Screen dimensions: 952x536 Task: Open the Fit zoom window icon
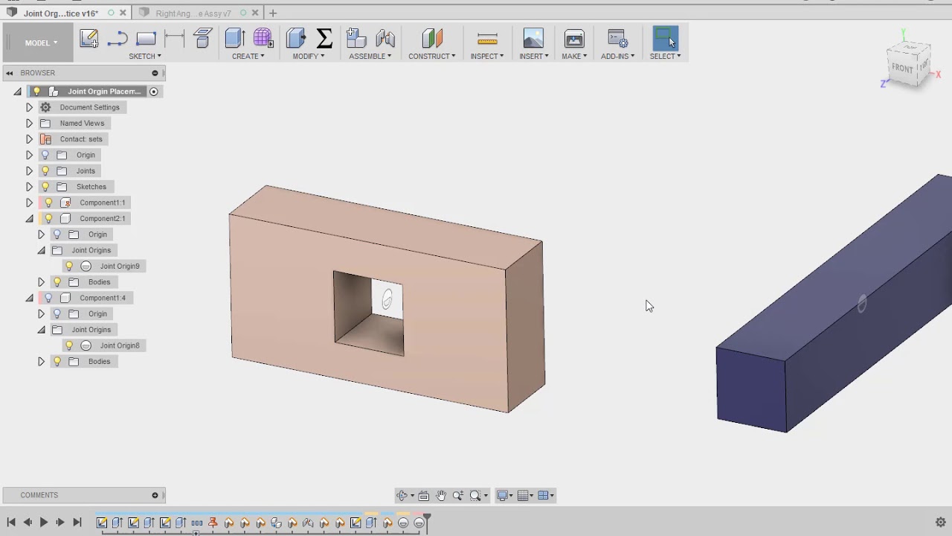[x=475, y=496]
